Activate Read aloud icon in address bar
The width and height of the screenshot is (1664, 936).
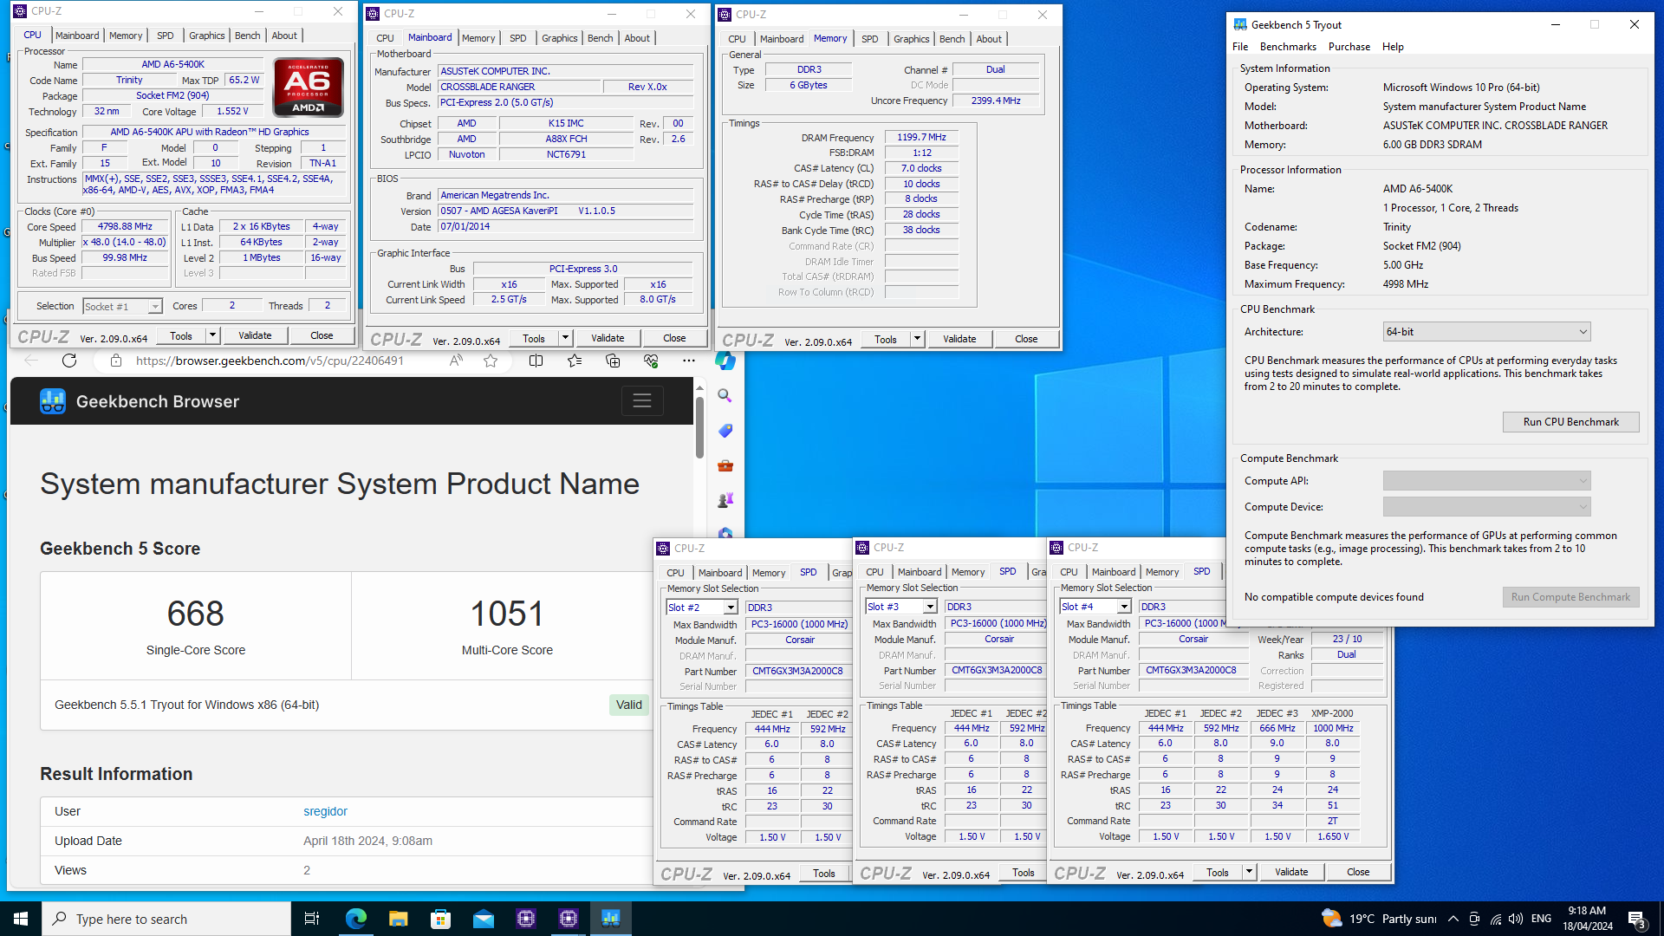click(x=456, y=361)
